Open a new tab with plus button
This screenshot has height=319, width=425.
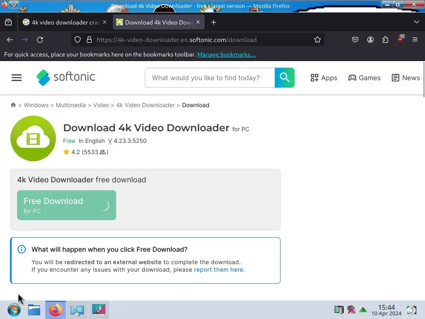(x=214, y=22)
